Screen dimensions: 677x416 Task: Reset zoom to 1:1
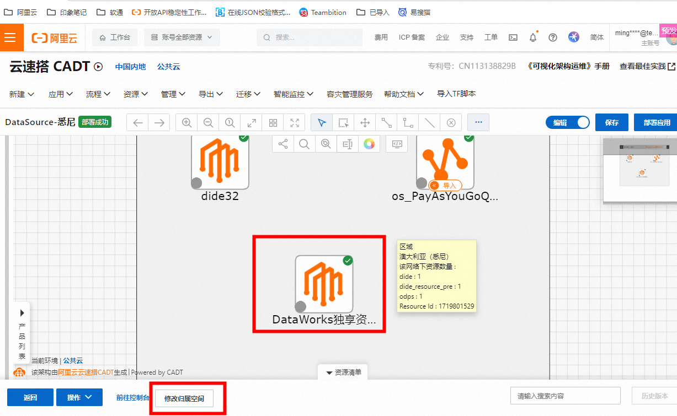230,122
